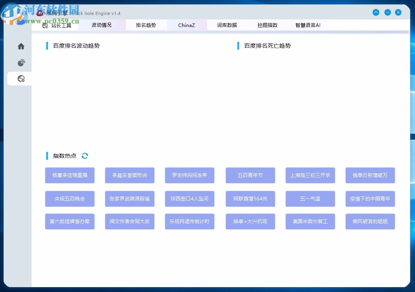This screenshot has height=292, width=415.
Task: Open the ChinaZ tab
Action: pos(187,25)
